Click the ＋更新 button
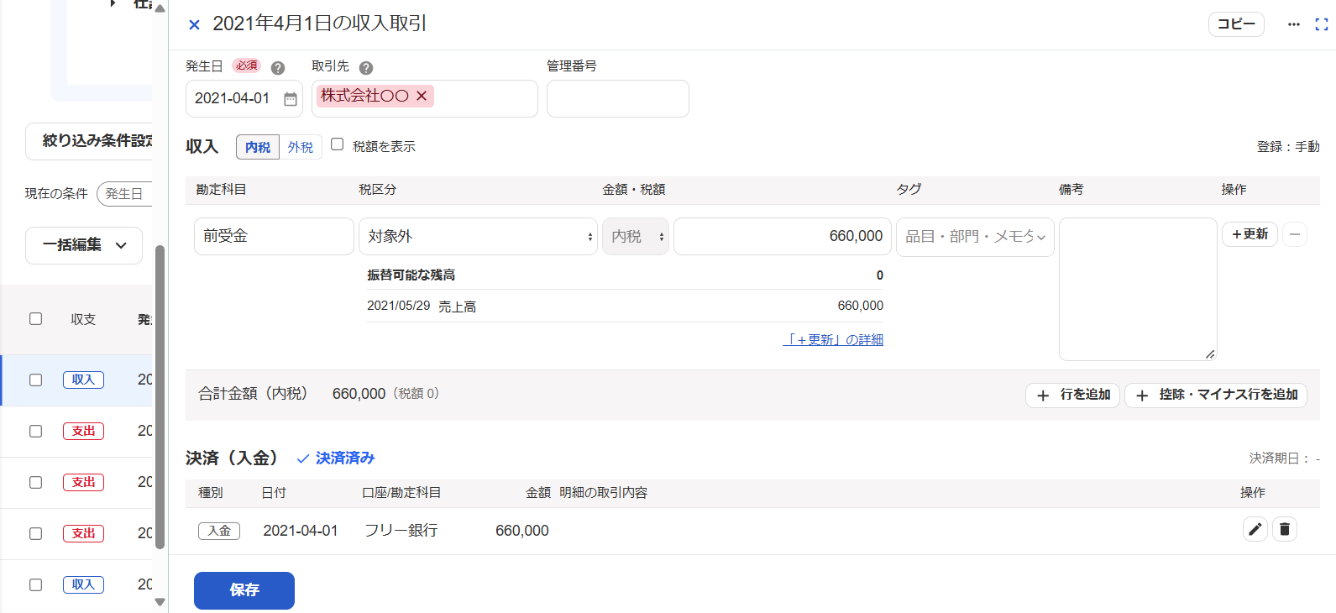Image resolution: width=1336 pixels, height=613 pixels. tap(1250, 234)
